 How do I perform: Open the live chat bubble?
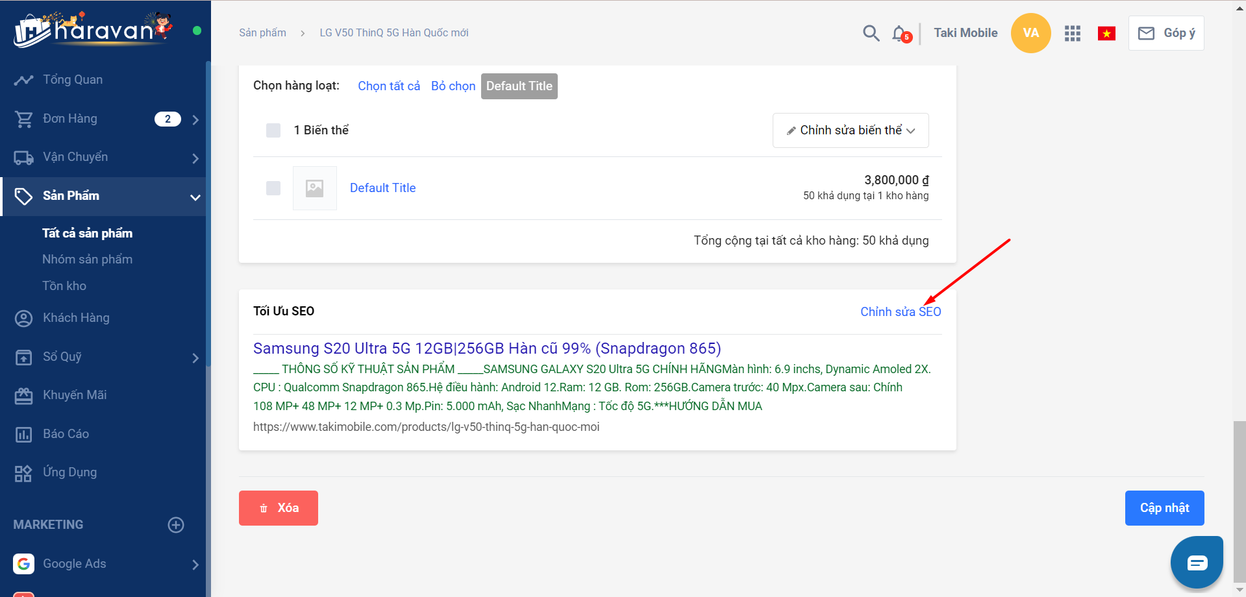click(1197, 563)
